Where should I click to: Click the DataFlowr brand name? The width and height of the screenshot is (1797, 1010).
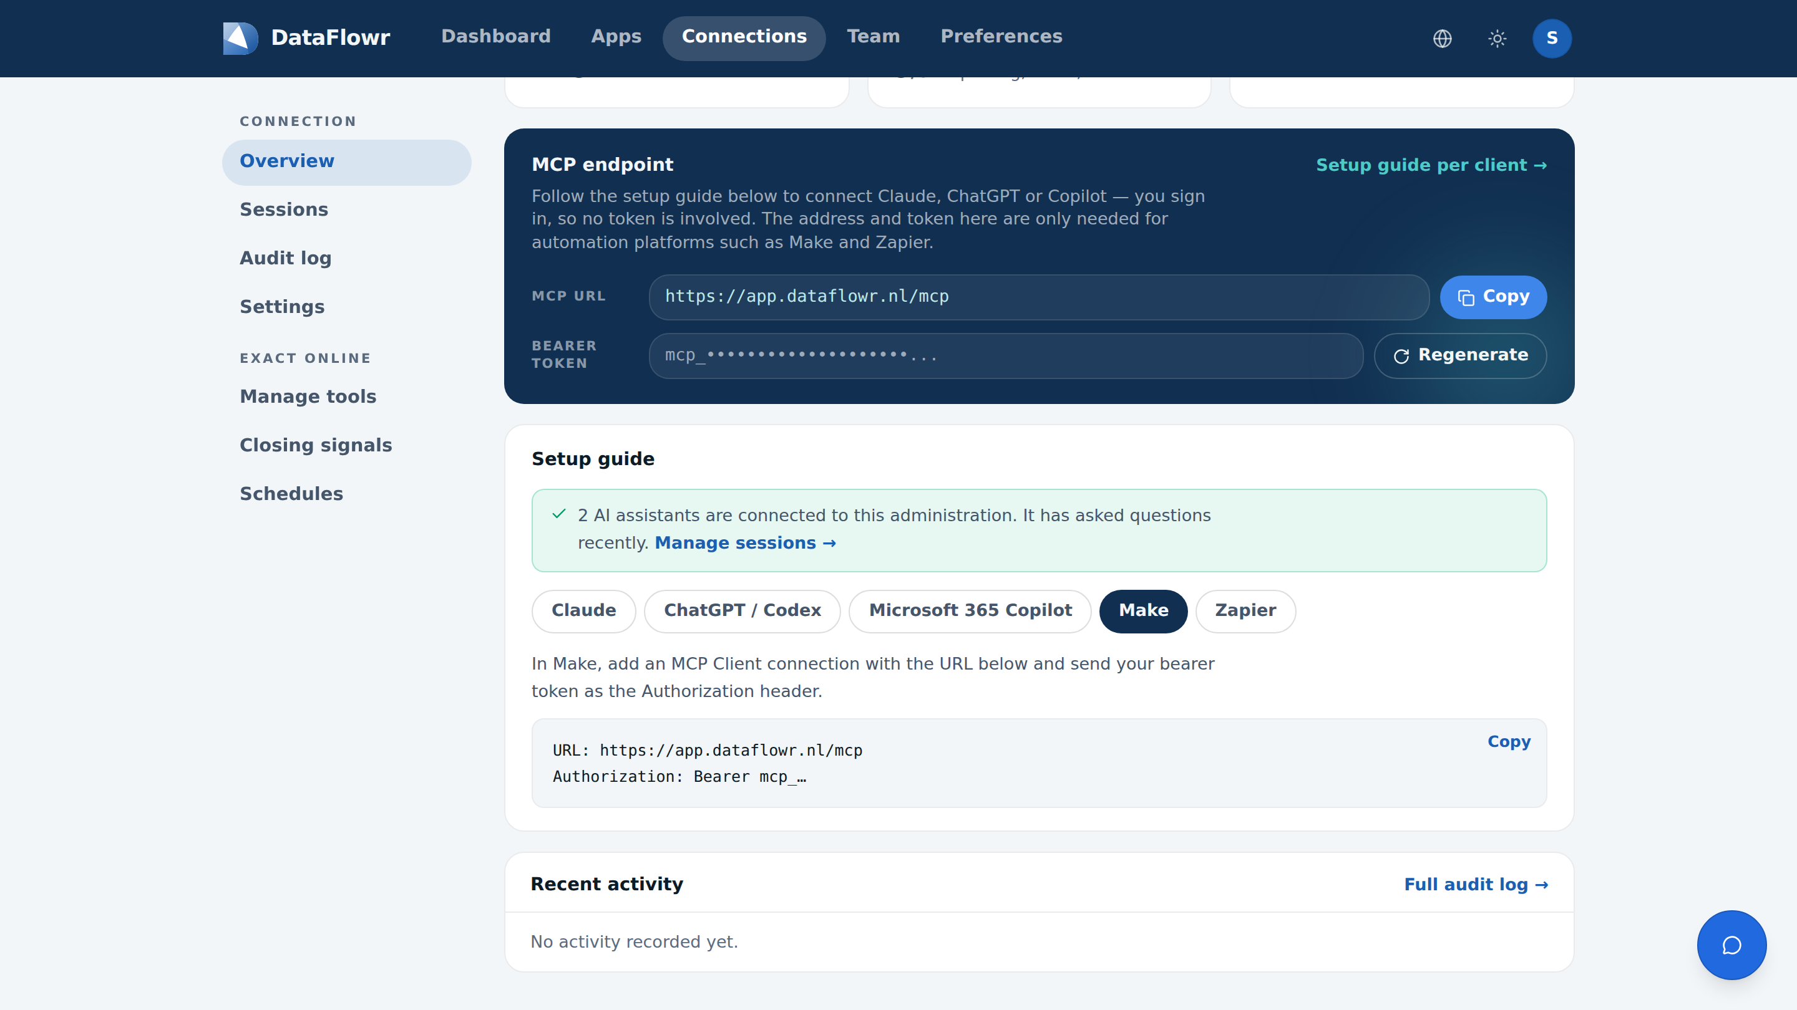pos(330,37)
